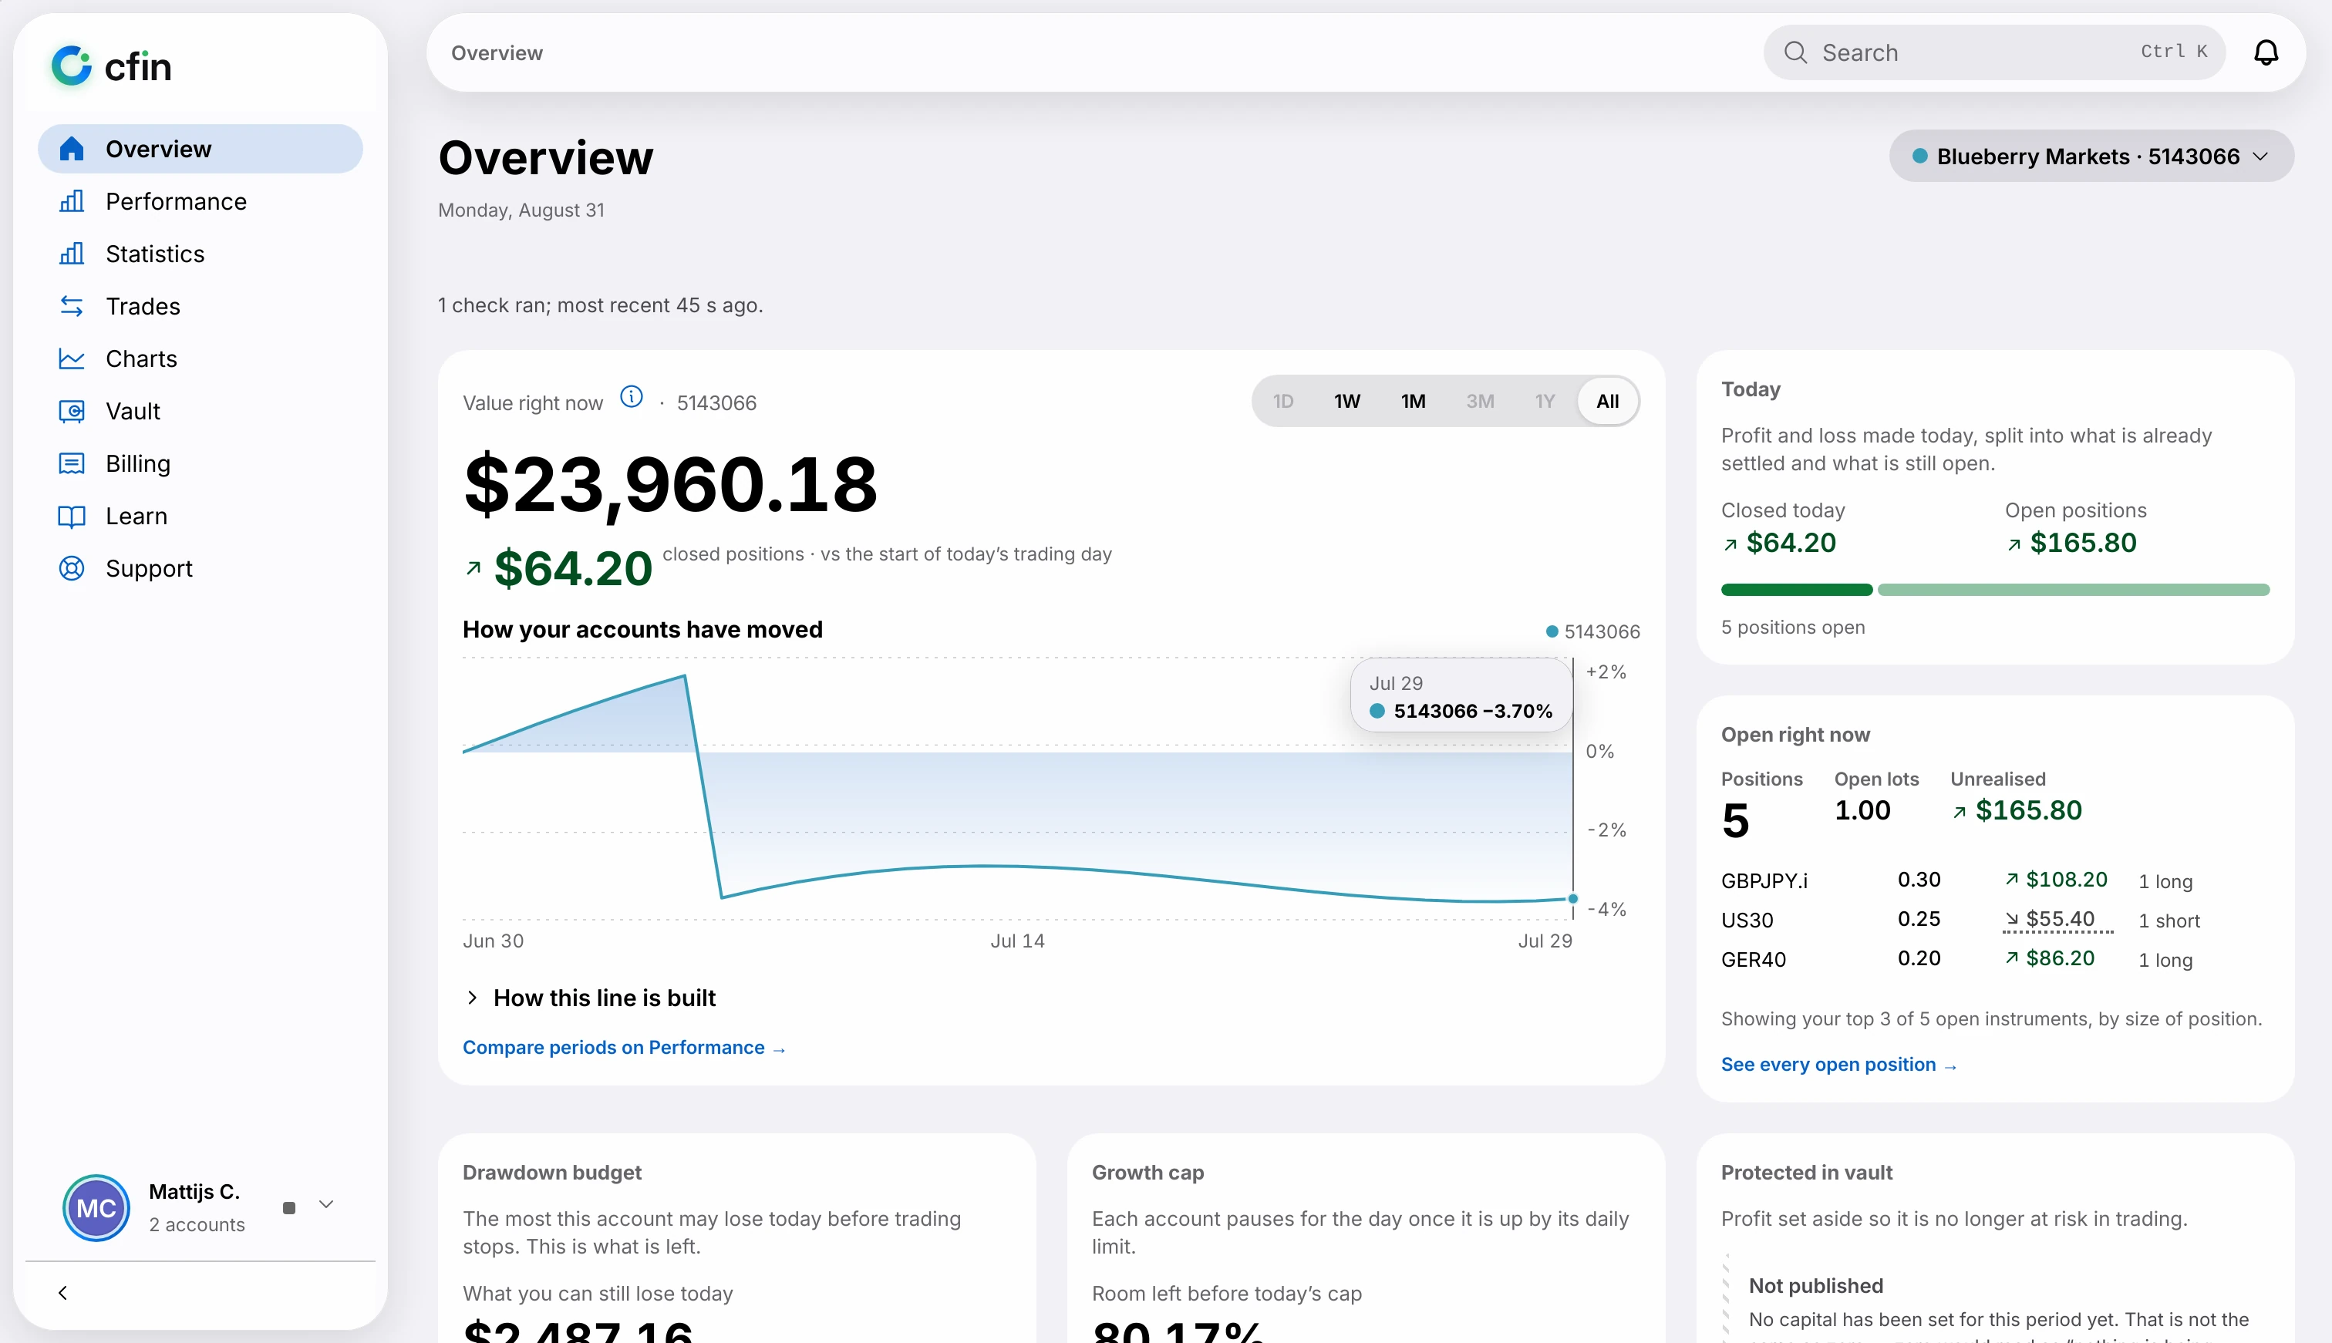
Task: Open Billing in sidebar
Action: point(201,463)
